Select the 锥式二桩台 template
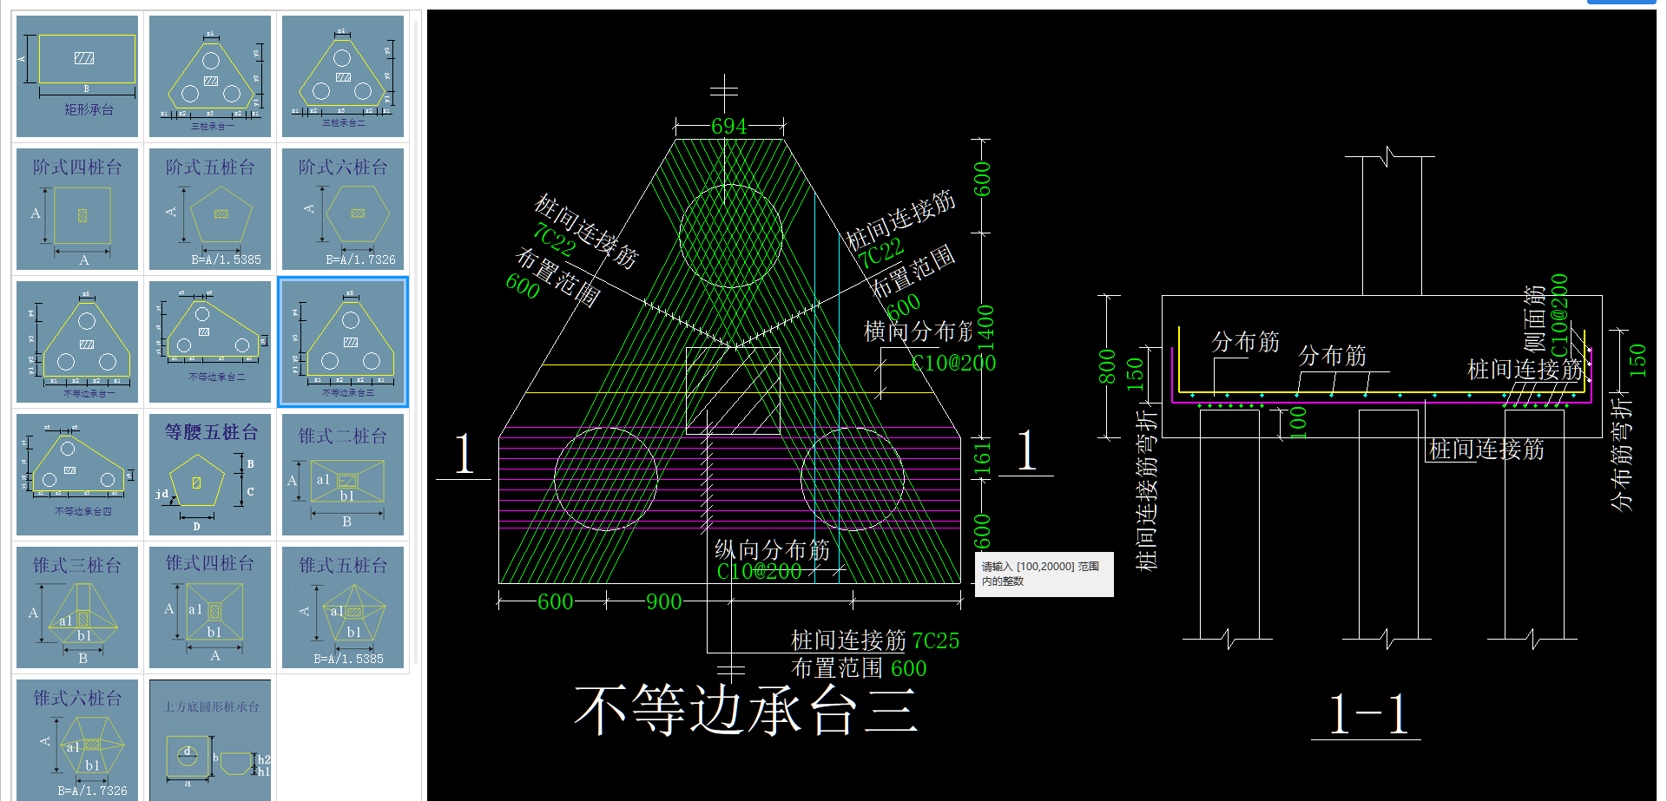Viewport: 1667px width, 801px height. [x=343, y=475]
